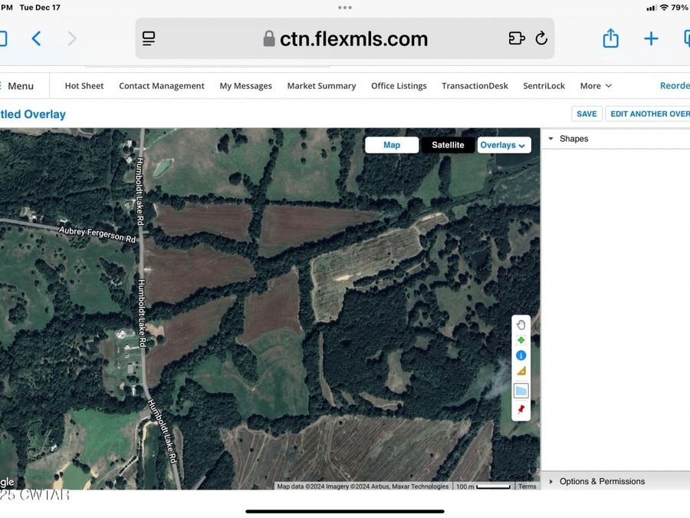Select the red pushpin marker tool
690x518 pixels.
pyautogui.click(x=521, y=409)
